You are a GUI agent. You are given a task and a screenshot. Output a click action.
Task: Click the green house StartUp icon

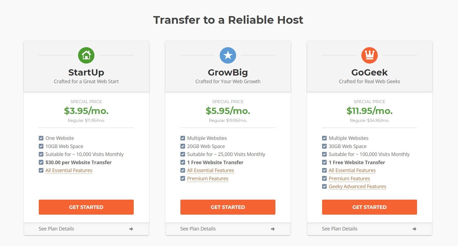pyautogui.click(x=86, y=55)
